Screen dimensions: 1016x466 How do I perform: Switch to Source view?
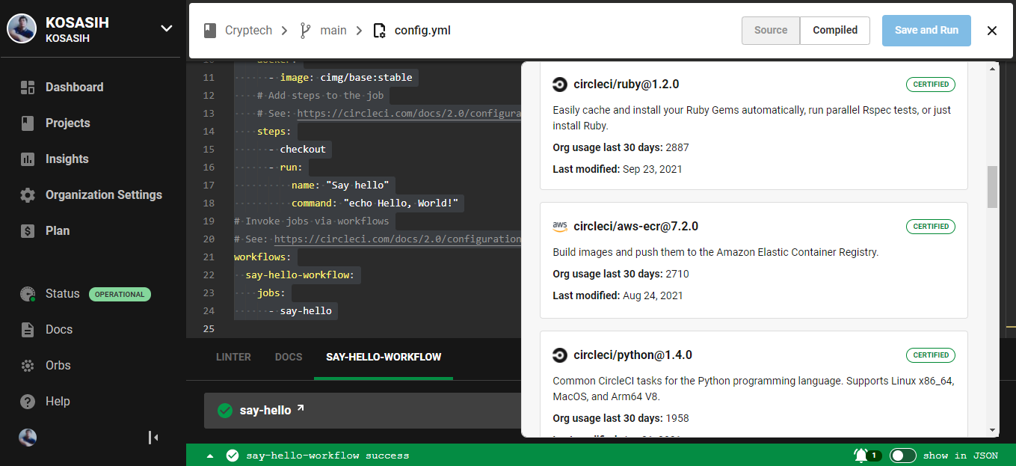pyautogui.click(x=771, y=30)
